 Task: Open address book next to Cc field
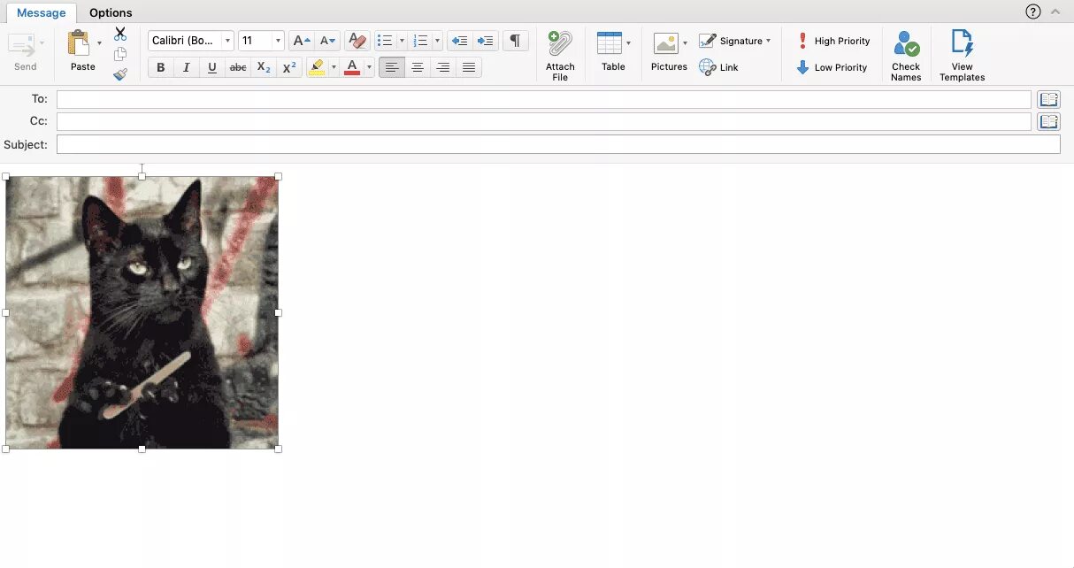coord(1048,121)
